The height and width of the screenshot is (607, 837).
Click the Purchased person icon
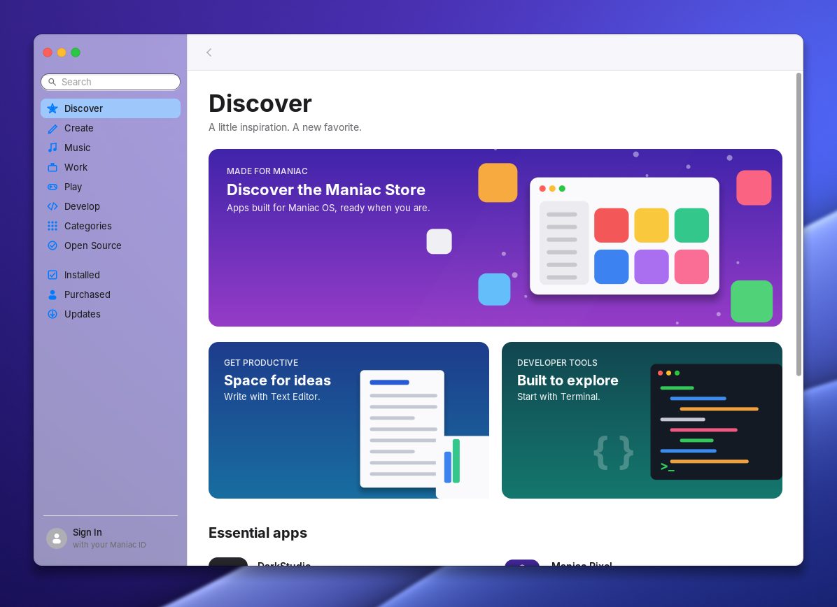point(52,294)
